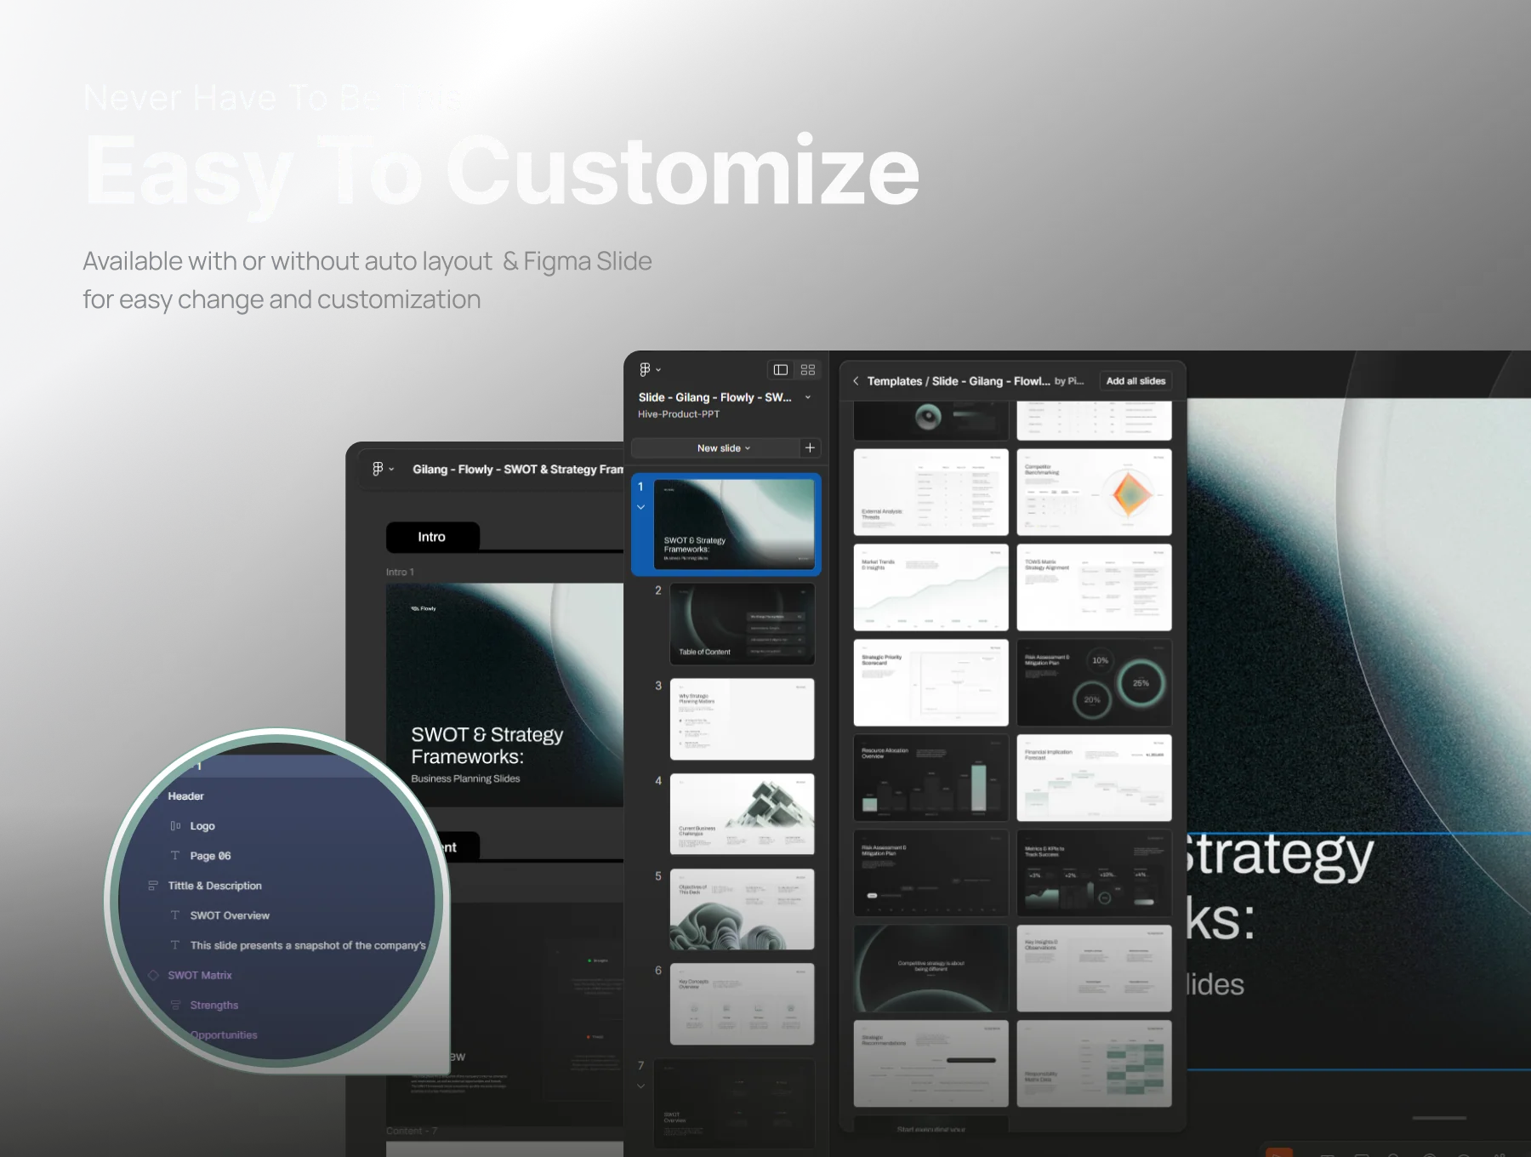Select slide 3 Why Strategic Planning thumbnail

pyautogui.click(x=742, y=719)
